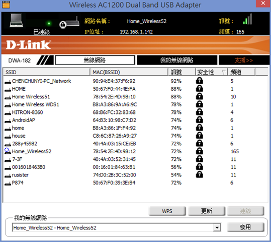271x242 pixels.
Task: Select the P874 open network
Action: [x=135, y=183]
